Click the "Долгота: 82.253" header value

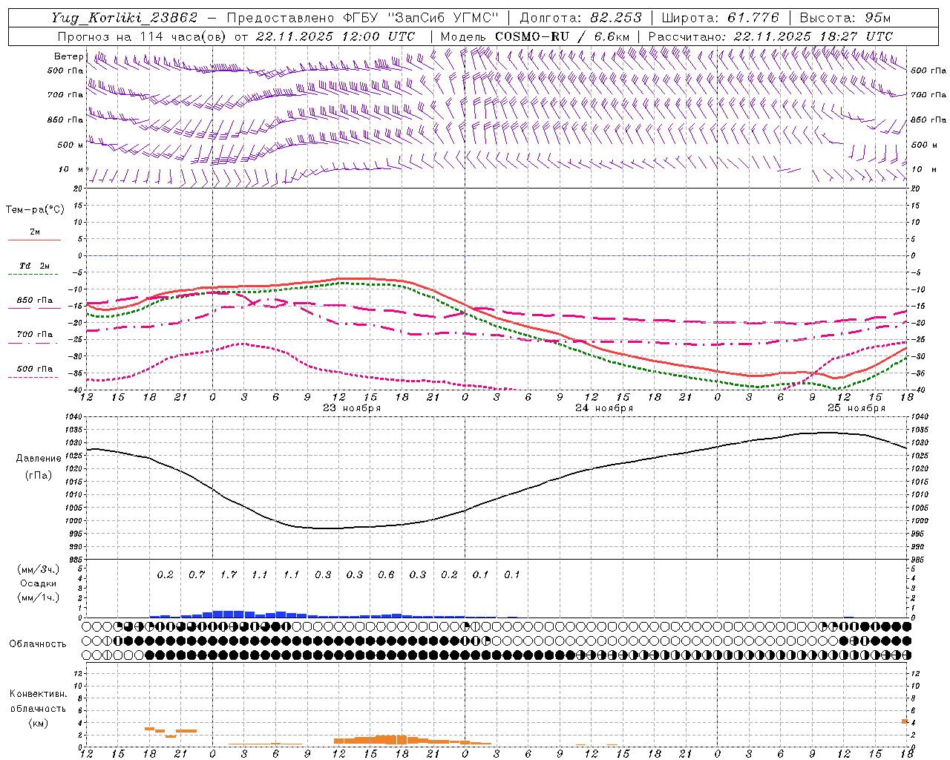tap(580, 18)
